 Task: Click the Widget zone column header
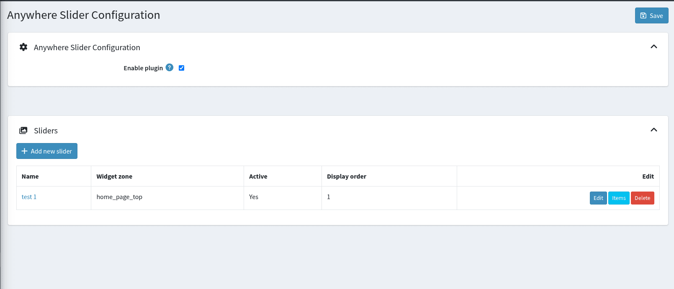tap(167, 176)
